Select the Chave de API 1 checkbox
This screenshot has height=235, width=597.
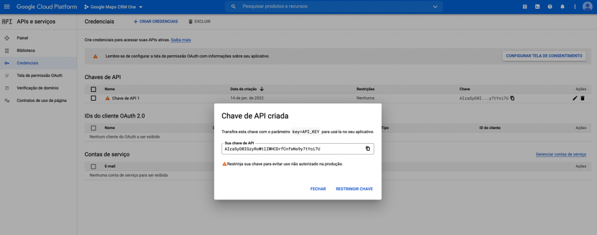pos(93,98)
